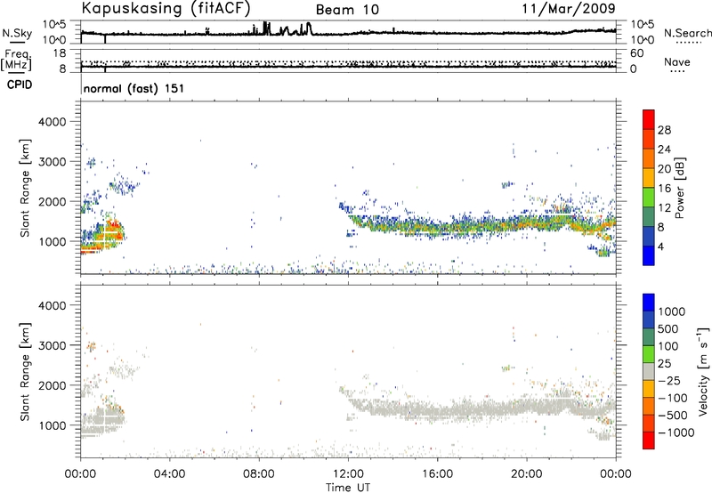The image size is (712, 493).
Task: Click the gray segment of velocity colorbar
Action: [x=649, y=371]
